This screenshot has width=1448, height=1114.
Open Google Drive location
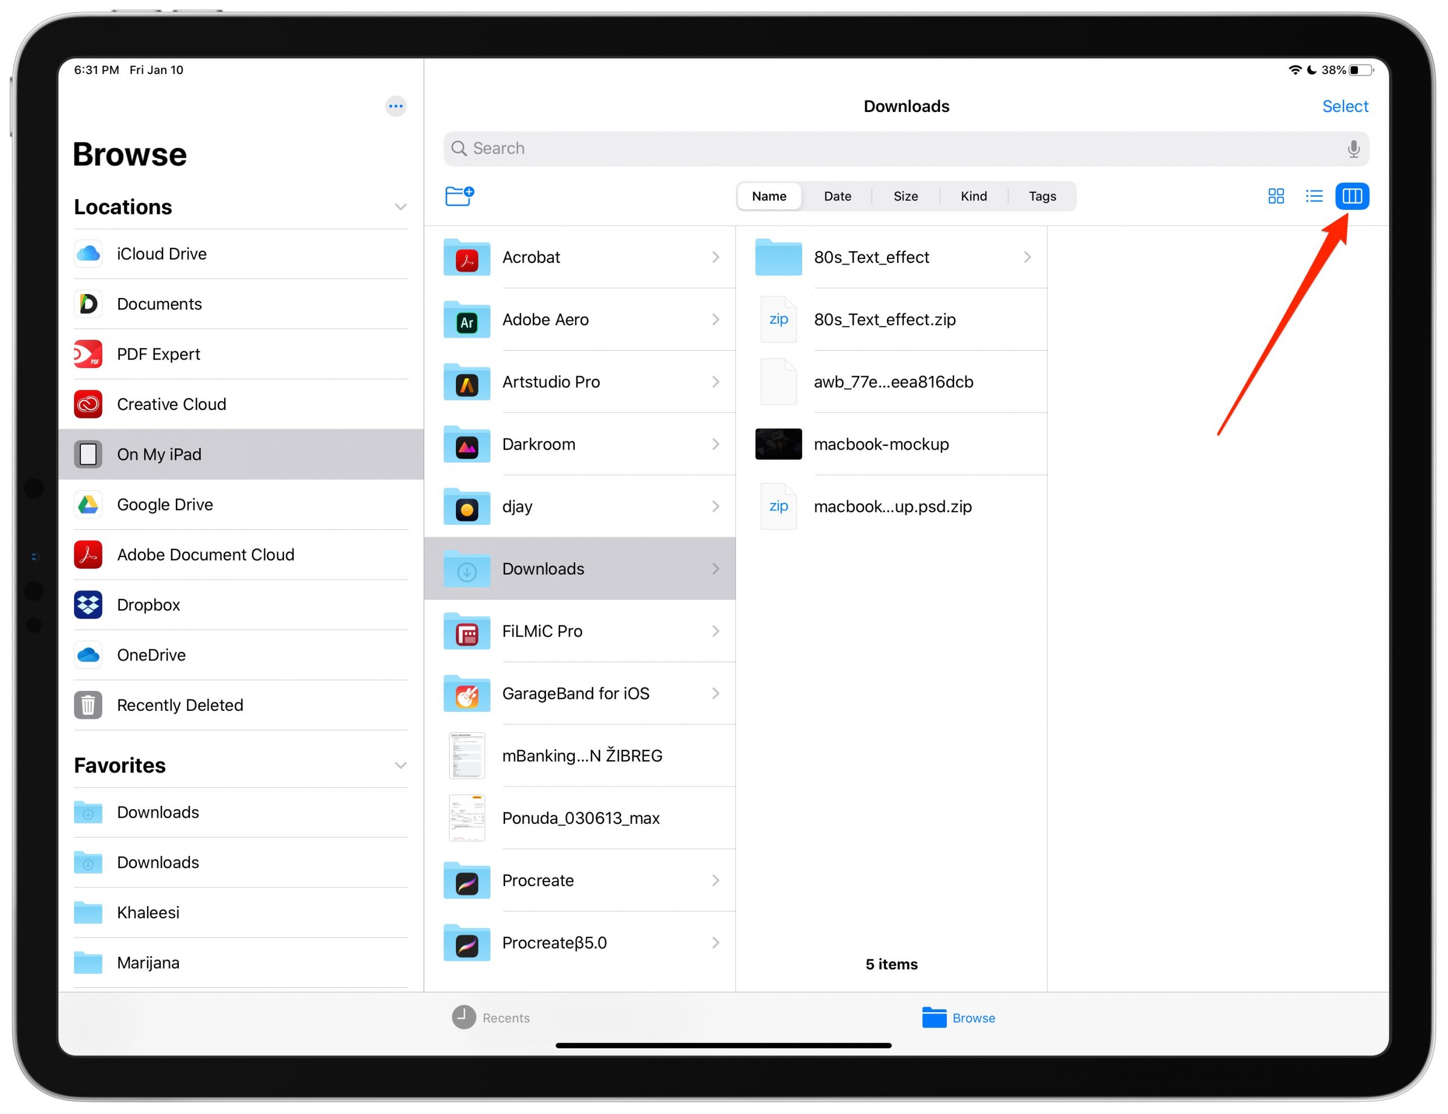[164, 504]
